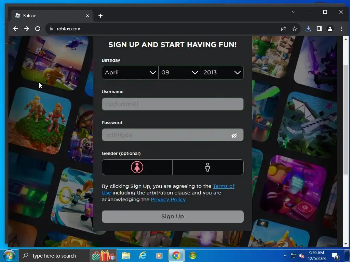
Task: Open the Windows Start menu
Action: click(x=9, y=256)
